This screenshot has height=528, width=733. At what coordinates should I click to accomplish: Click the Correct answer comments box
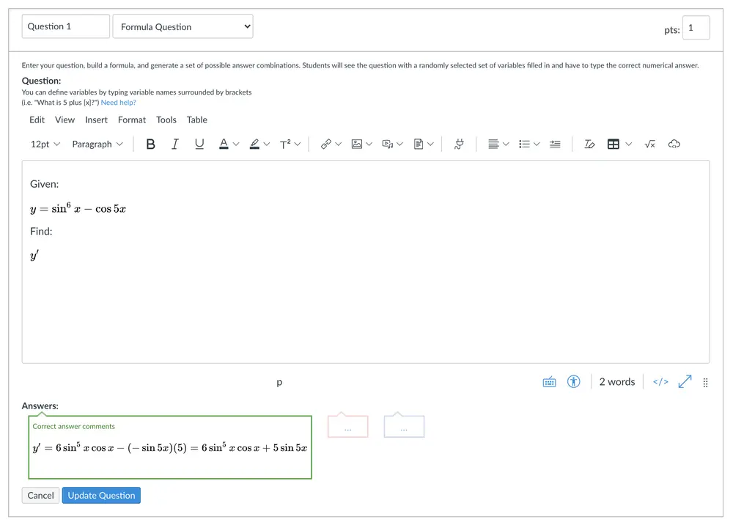coord(170,447)
